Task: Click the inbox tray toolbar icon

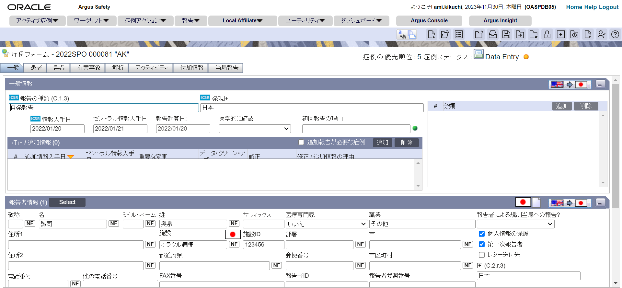Action: (x=493, y=34)
